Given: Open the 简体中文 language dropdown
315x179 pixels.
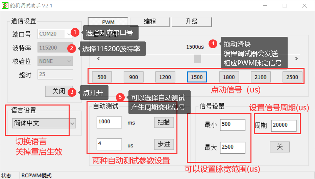Looking at the screenshot, I should click(44, 123).
